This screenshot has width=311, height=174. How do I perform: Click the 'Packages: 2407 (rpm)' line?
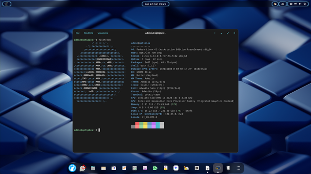(154, 62)
